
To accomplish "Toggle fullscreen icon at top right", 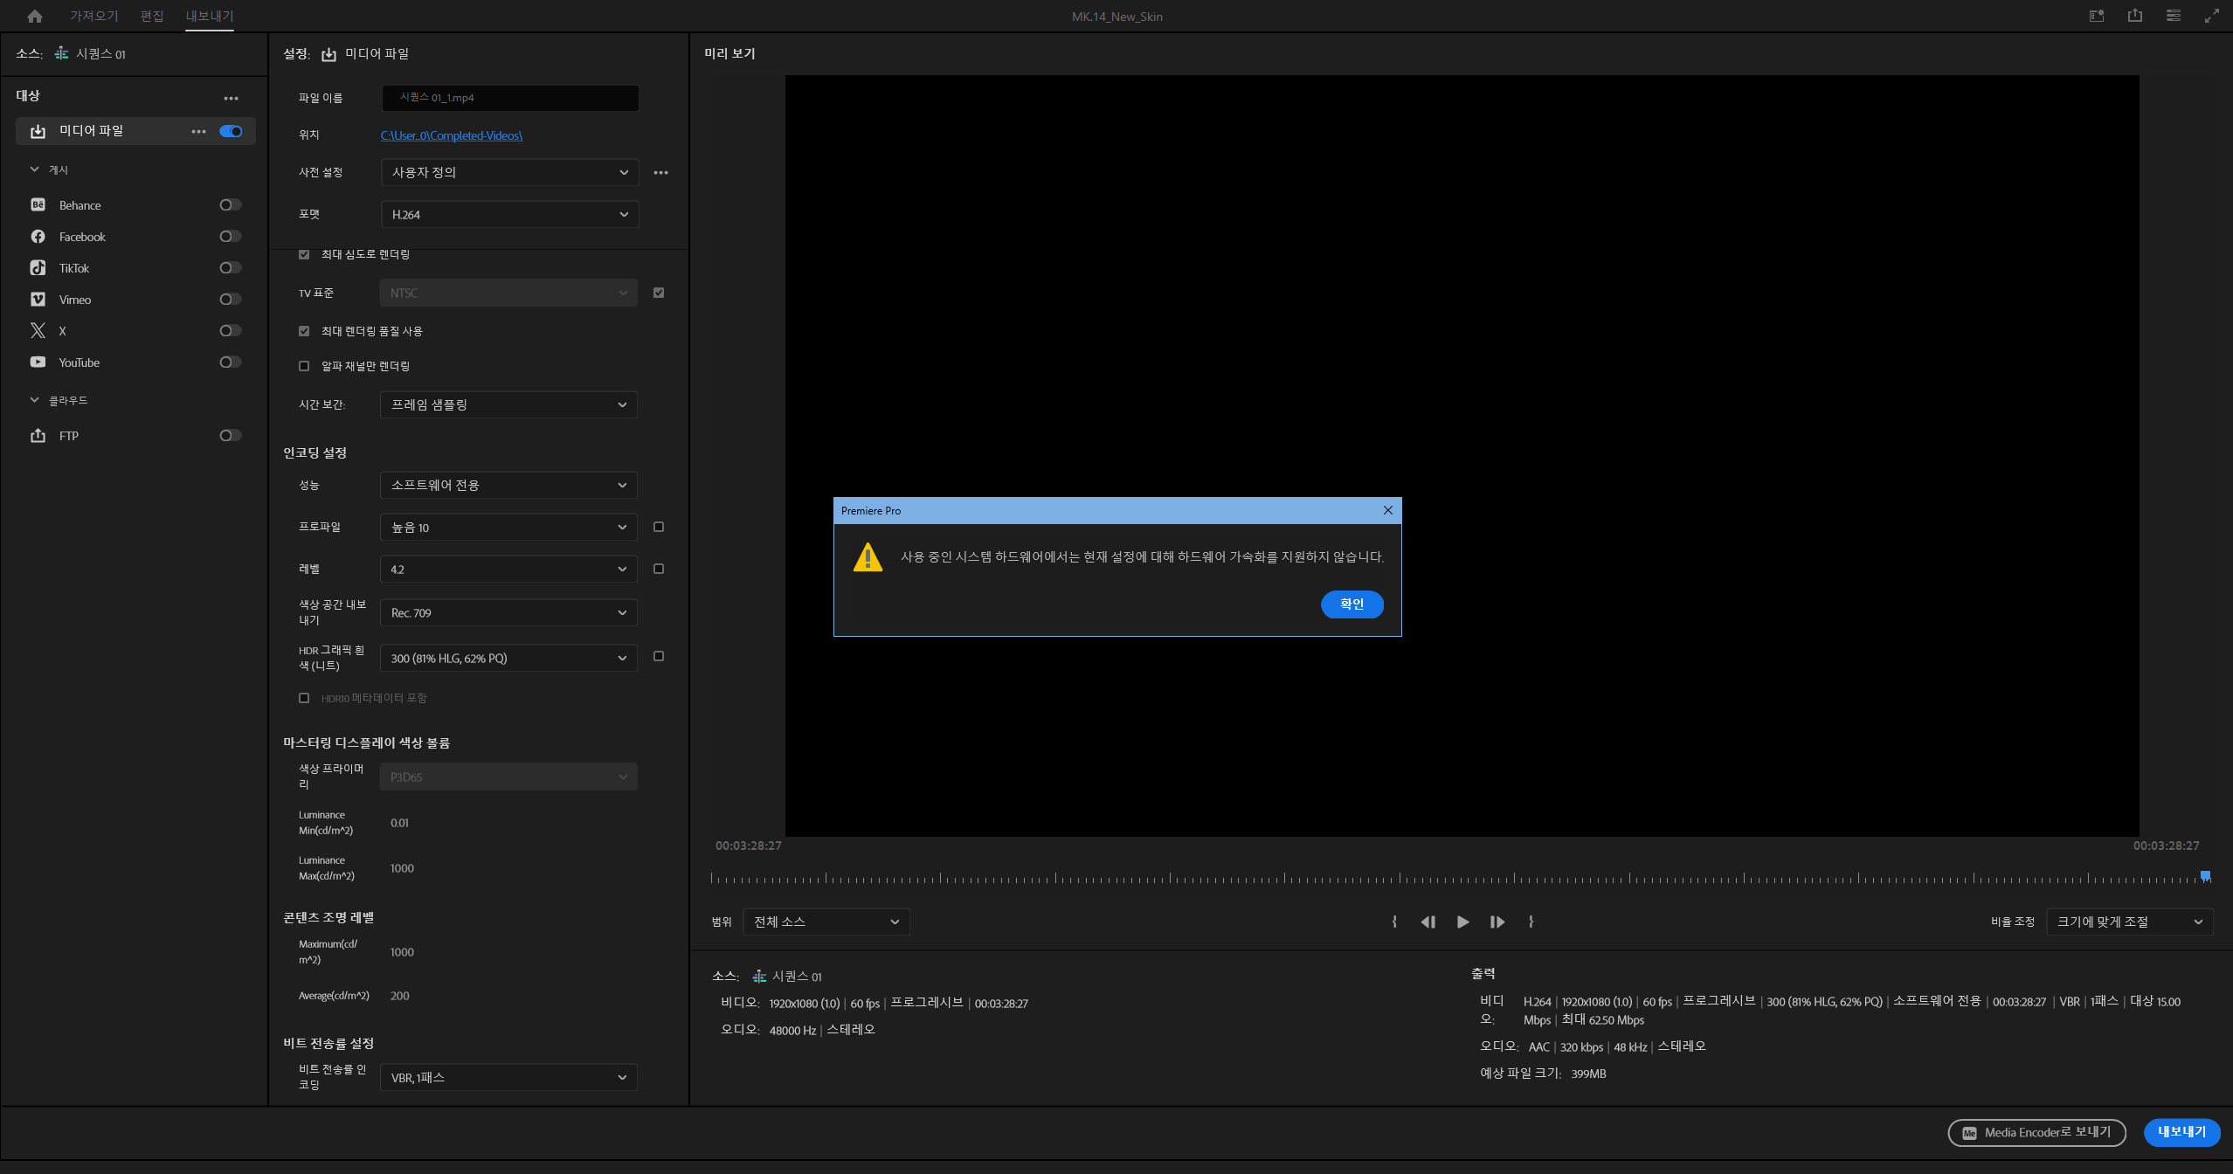I will click(x=2211, y=16).
